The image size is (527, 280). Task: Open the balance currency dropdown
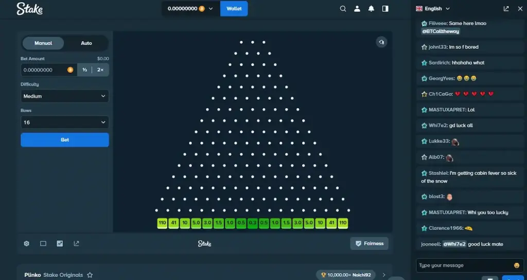(x=190, y=9)
